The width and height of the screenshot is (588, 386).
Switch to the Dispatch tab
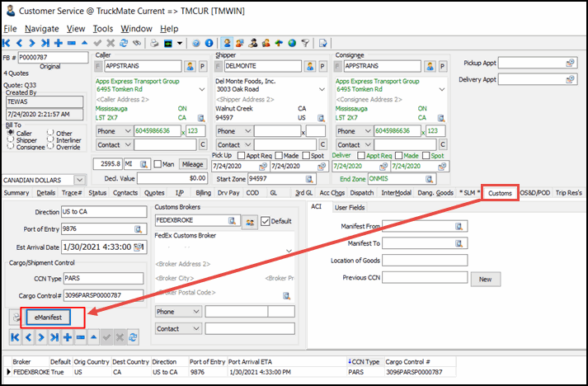click(362, 193)
